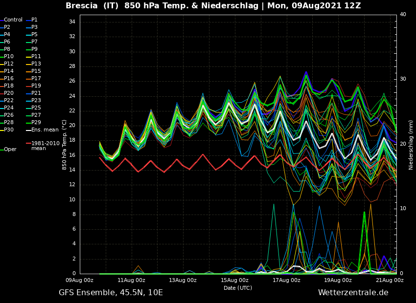Select the "P26" legend entry
This screenshot has width=416, height=303.
click(x=7, y=115)
